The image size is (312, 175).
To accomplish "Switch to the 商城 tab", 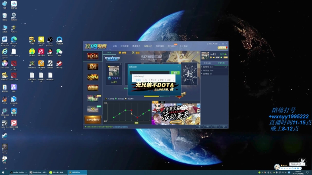I will click(x=122, y=53).
